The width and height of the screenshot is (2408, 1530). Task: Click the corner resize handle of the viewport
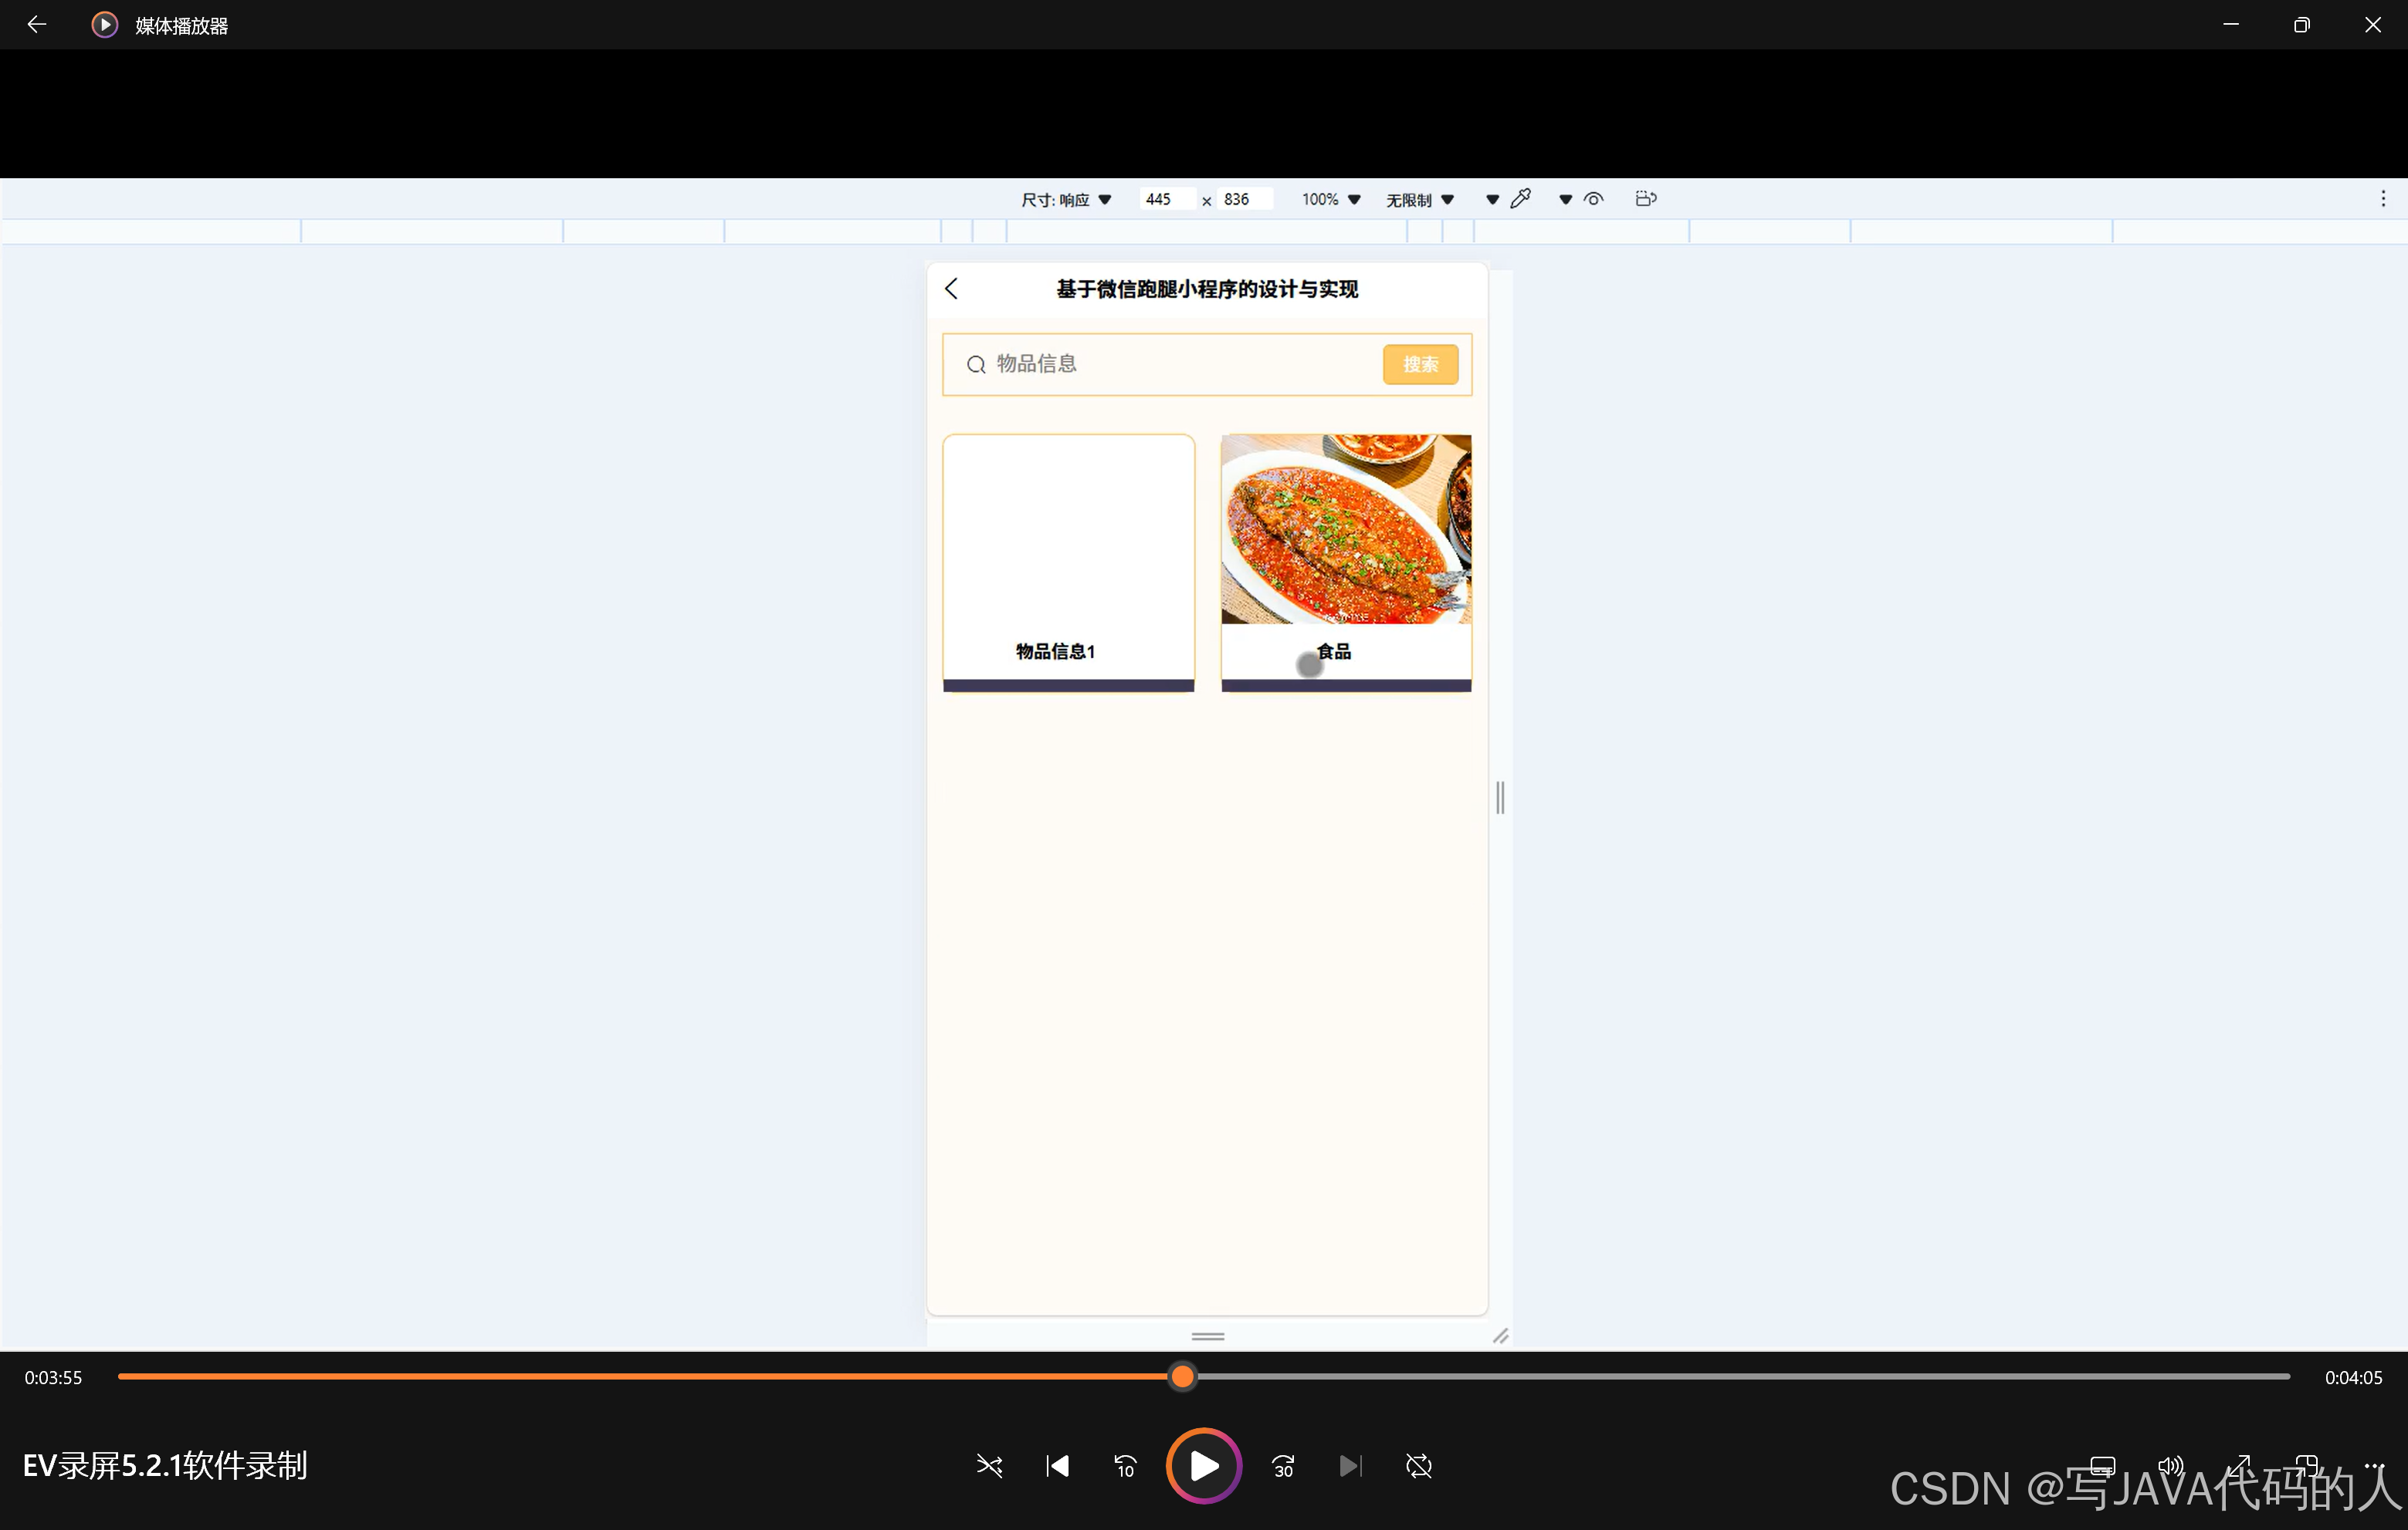click(x=1500, y=1336)
